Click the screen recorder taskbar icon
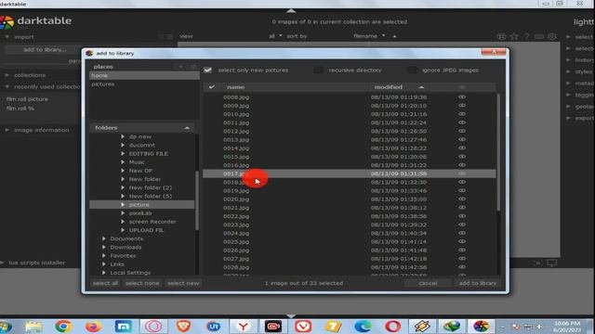This screenshot has height=334, width=595. click(x=272, y=326)
